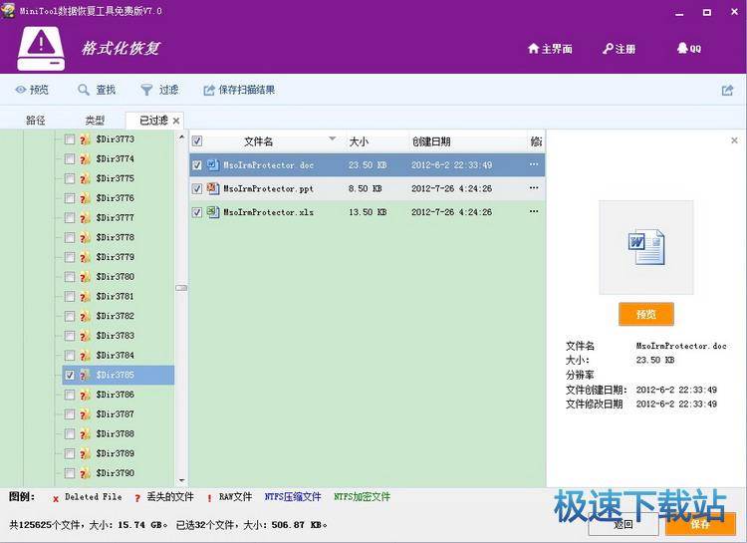Click the ellipsis in MsoIrmProtector.xls row
This screenshot has width=747, height=543.
pyautogui.click(x=534, y=210)
